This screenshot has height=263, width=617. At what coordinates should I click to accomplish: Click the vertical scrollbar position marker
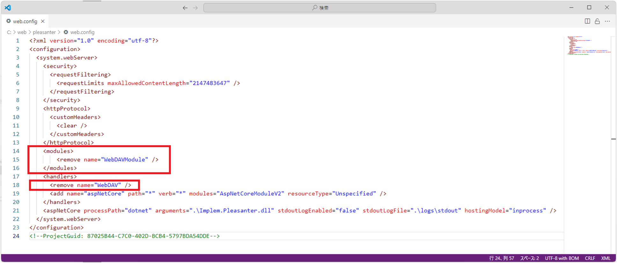click(613, 139)
